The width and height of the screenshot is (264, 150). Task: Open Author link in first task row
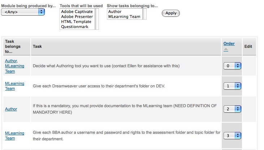(11, 61)
